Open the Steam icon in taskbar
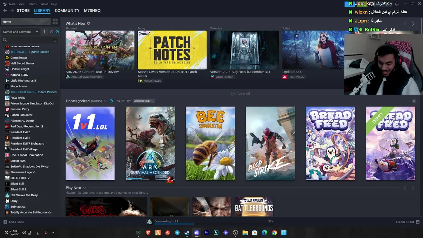423x238 pixels. click(187, 233)
